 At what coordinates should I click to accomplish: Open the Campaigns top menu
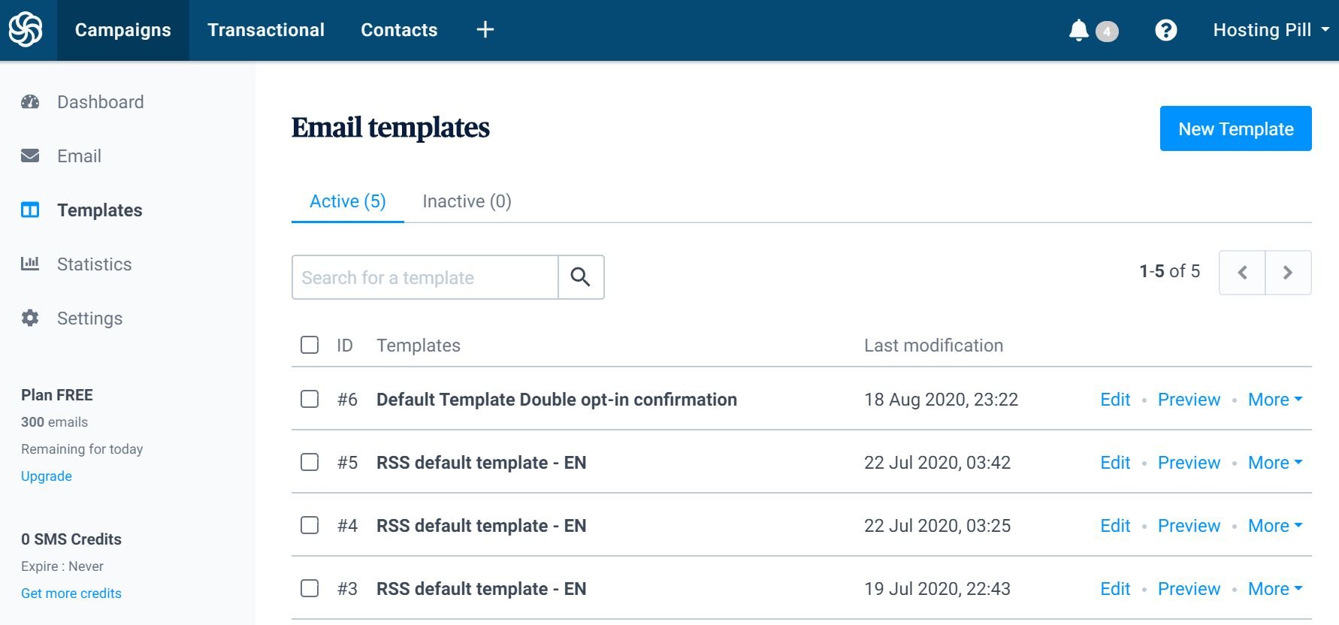(123, 30)
